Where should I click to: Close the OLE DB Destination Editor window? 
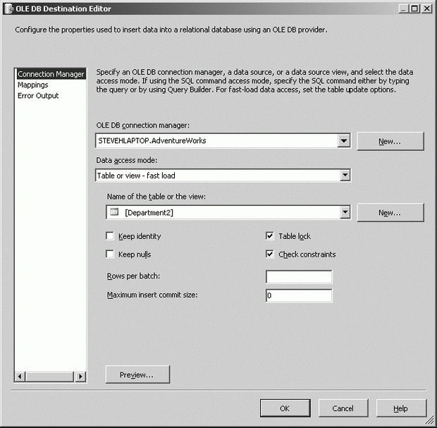(427, 9)
